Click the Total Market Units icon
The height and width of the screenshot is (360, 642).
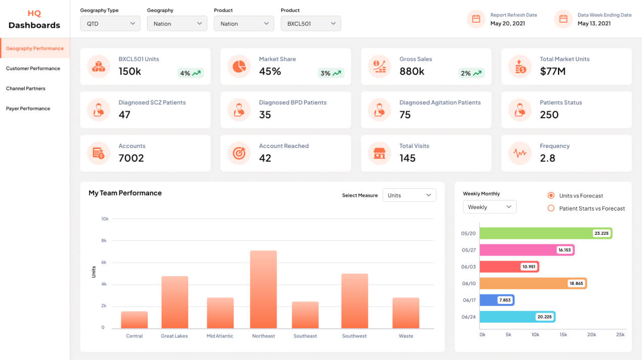520,67
